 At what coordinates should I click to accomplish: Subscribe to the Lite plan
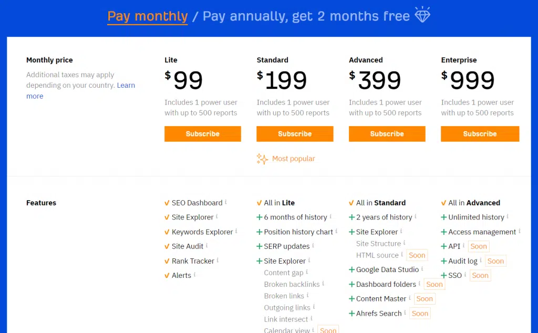pyautogui.click(x=202, y=134)
